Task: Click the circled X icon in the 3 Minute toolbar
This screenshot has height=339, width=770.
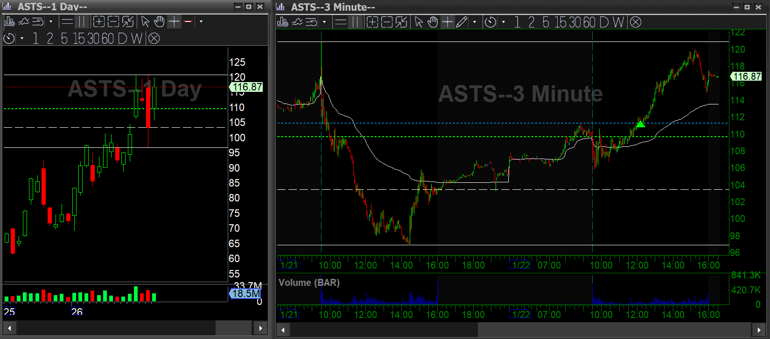Action: (x=636, y=22)
